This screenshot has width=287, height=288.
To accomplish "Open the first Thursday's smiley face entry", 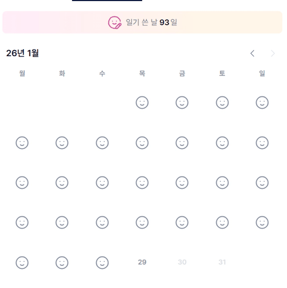I will 142,103.
